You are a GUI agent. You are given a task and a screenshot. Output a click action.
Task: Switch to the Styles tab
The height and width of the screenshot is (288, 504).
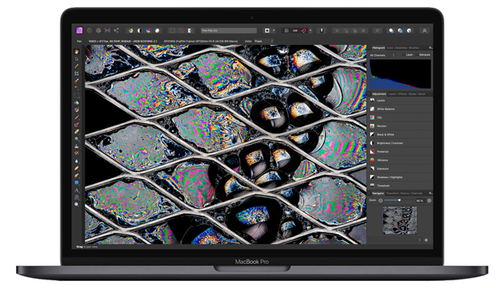413,94
